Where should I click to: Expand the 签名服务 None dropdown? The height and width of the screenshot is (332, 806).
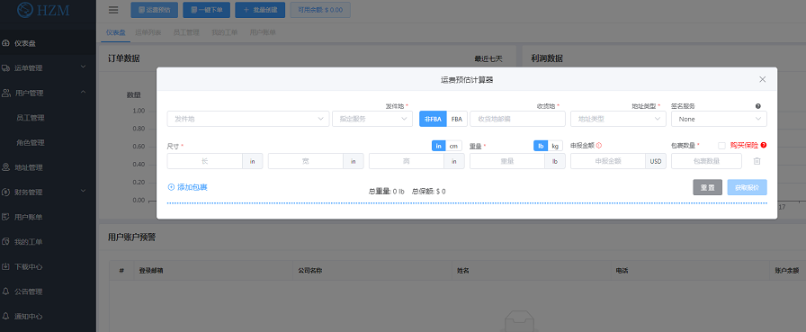[719, 119]
